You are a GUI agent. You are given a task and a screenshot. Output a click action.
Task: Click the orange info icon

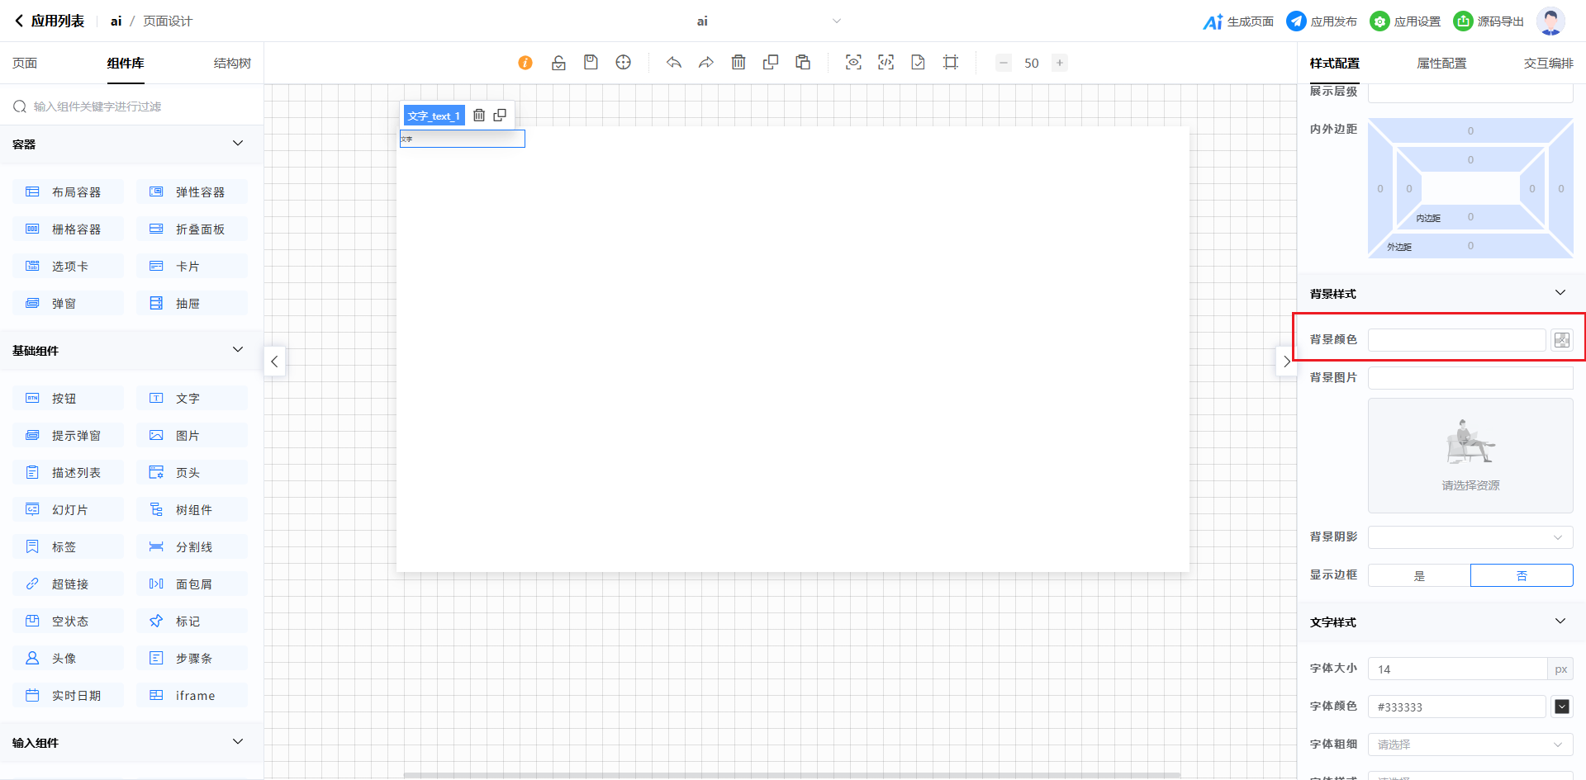(x=525, y=63)
